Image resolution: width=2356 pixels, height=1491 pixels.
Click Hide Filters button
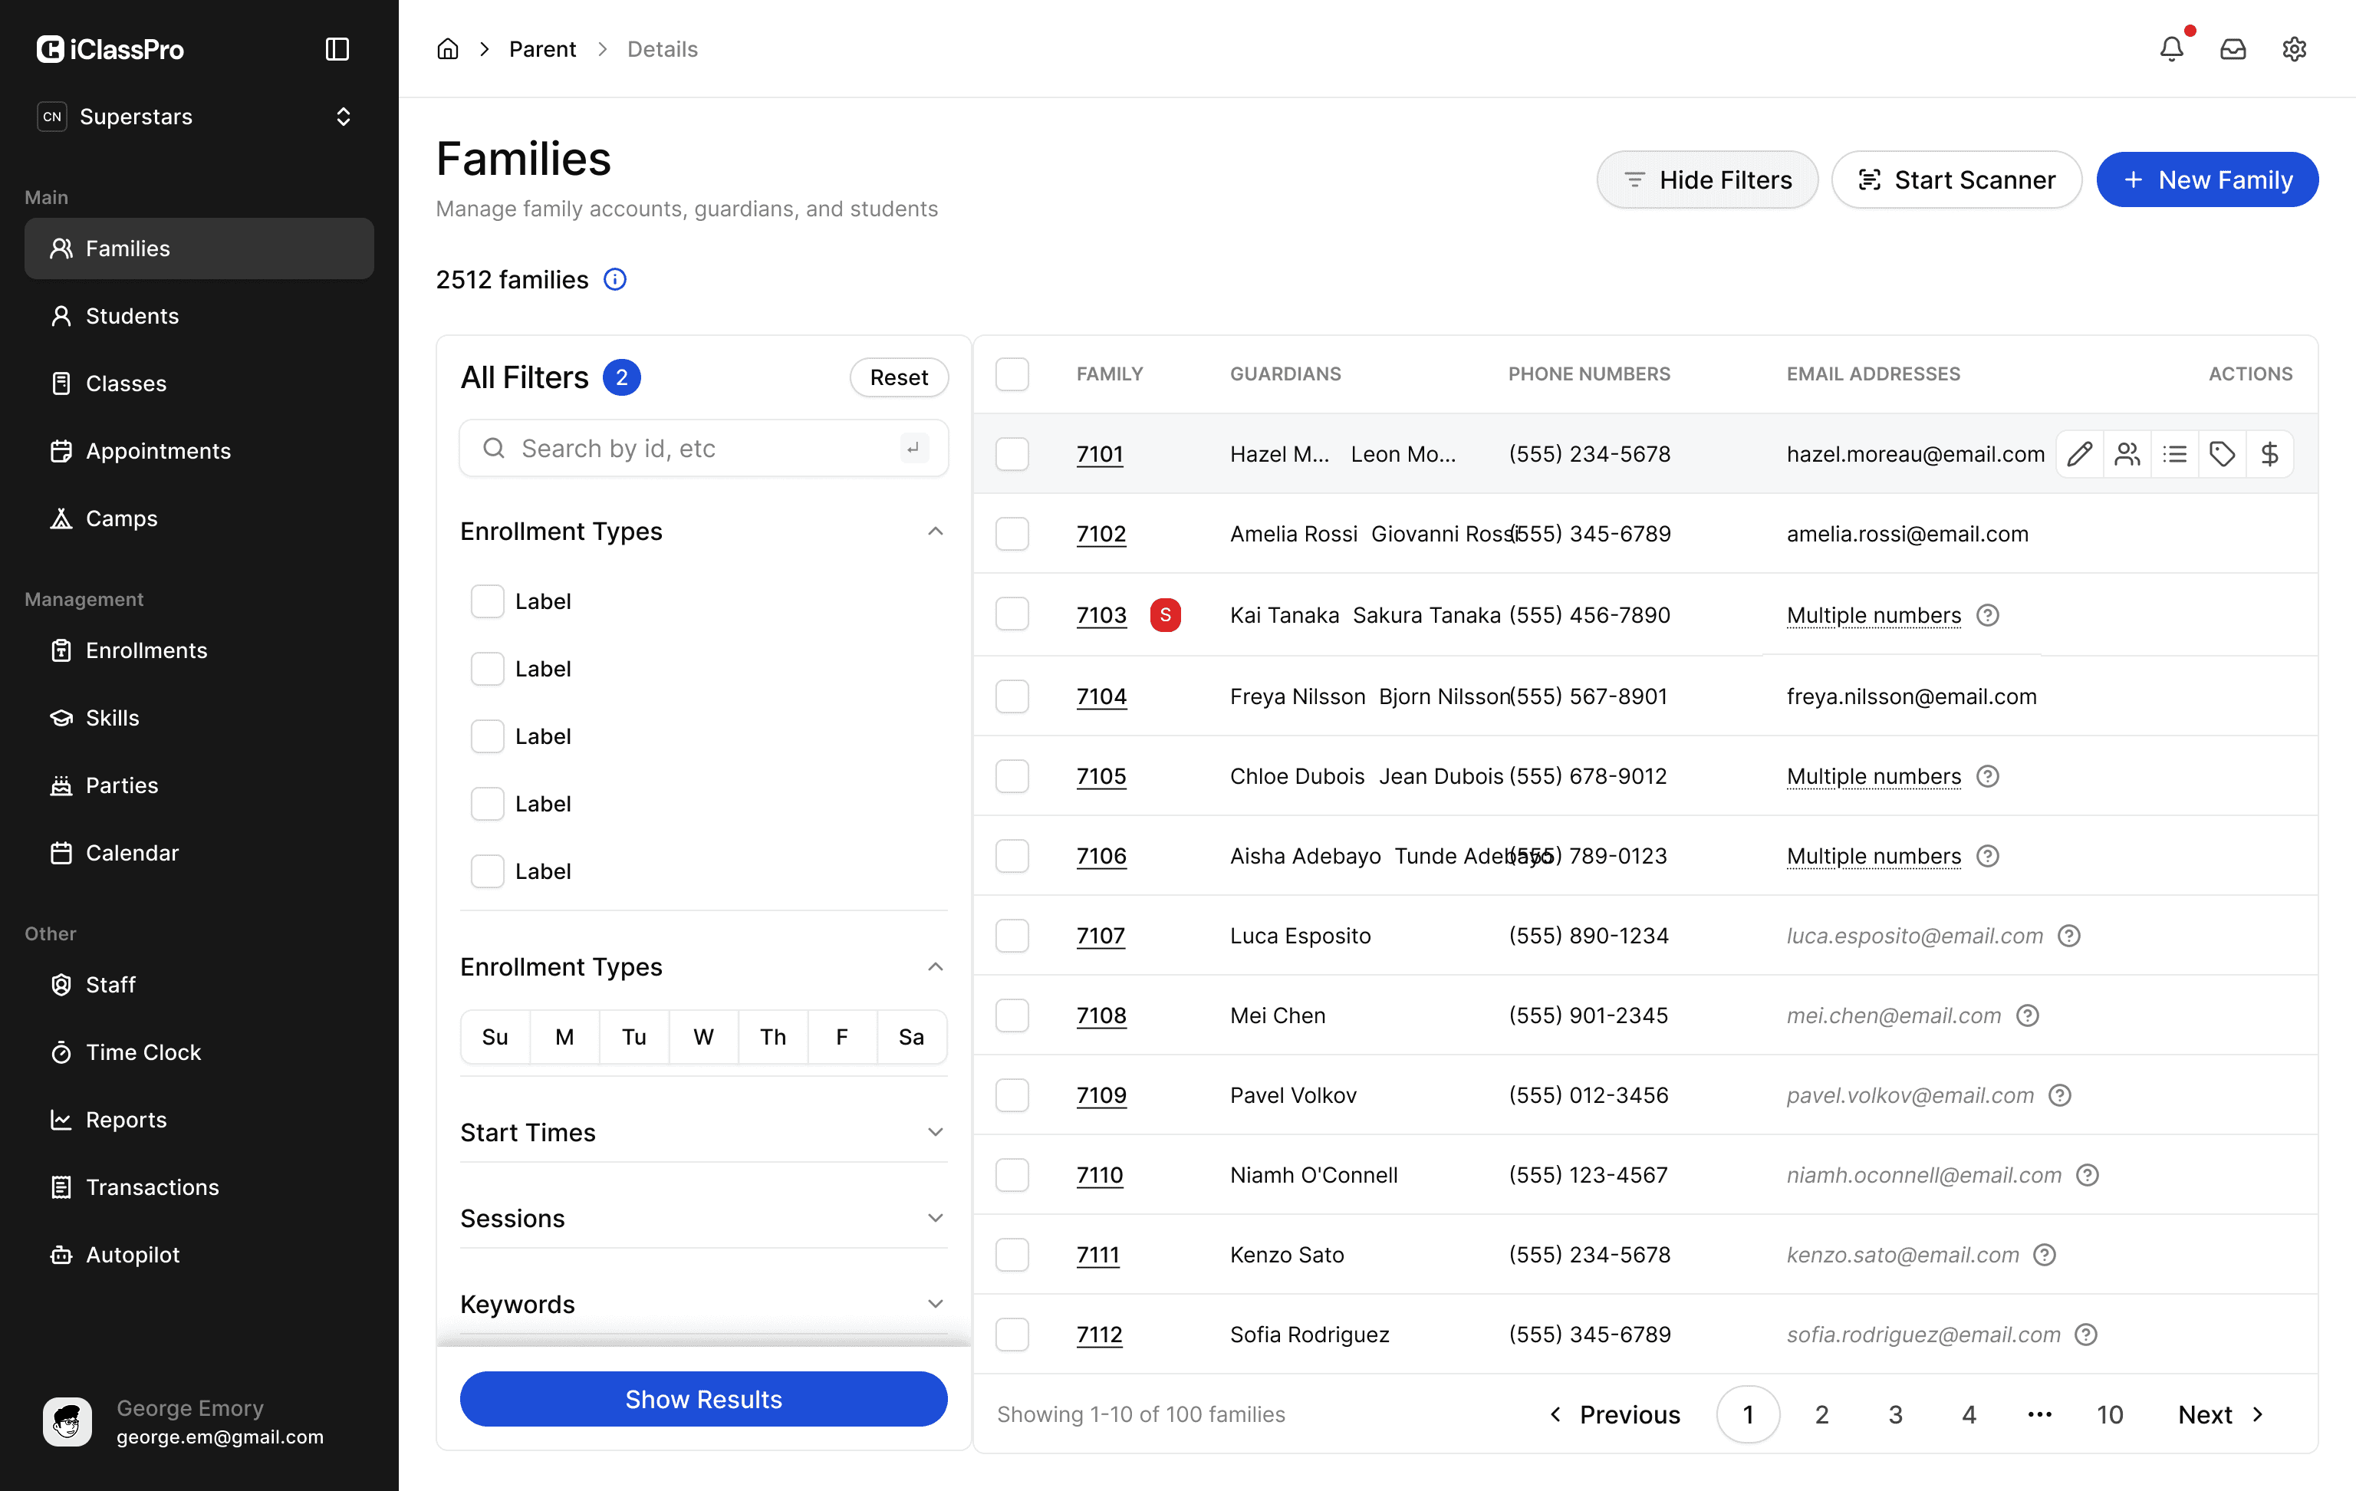(x=1706, y=180)
